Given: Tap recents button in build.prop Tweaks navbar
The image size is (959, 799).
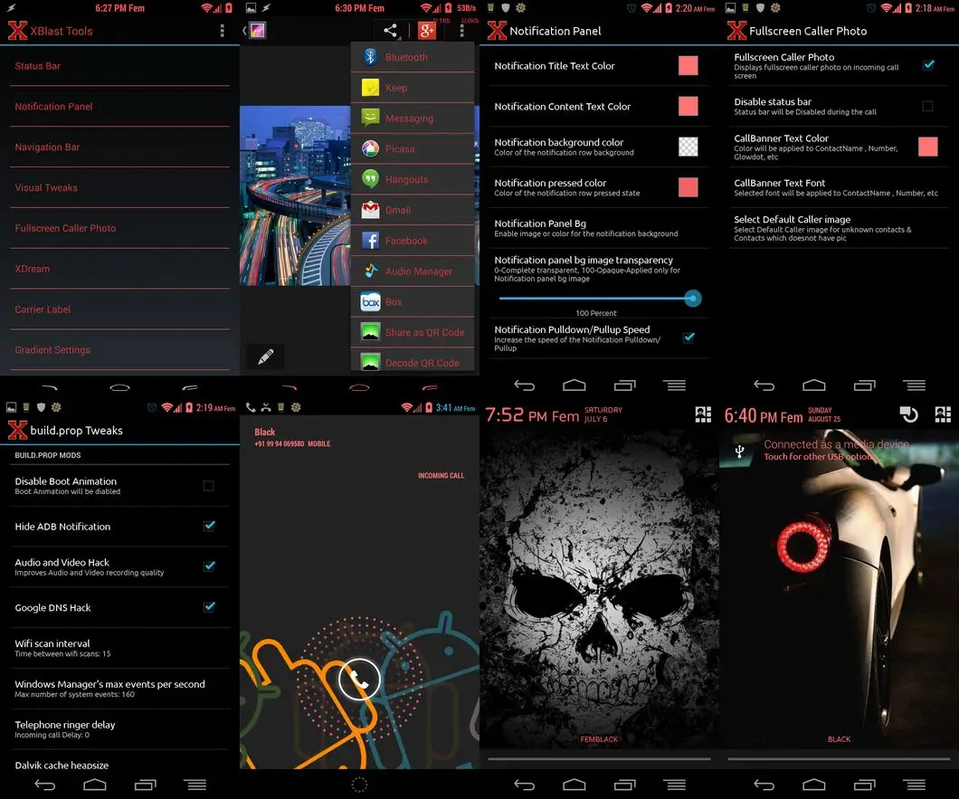Looking at the screenshot, I should click(x=146, y=785).
